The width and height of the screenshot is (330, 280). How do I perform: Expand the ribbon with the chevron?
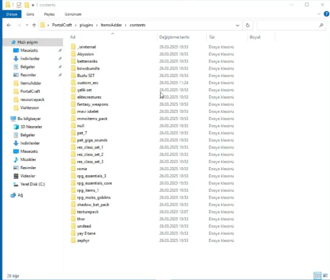[x=319, y=14]
